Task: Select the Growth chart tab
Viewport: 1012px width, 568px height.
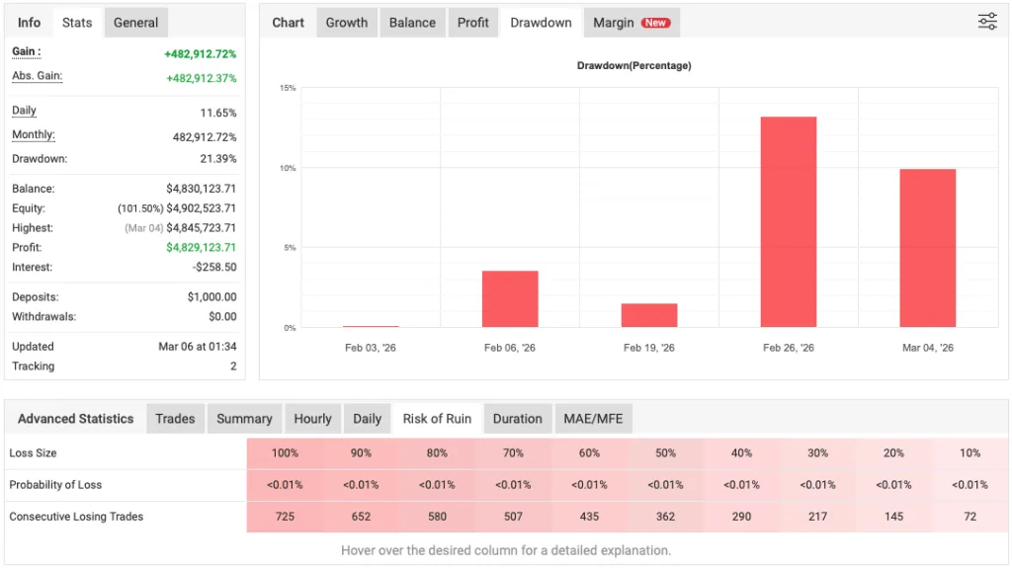Action: click(347, 23)
